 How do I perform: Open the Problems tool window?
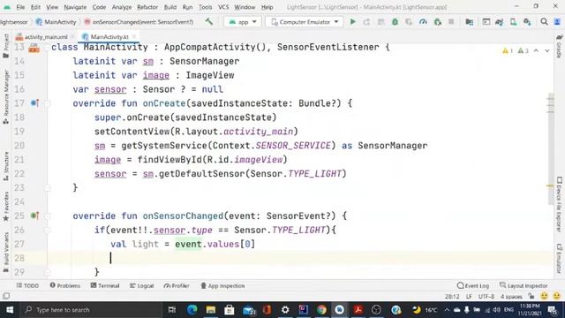65,285
